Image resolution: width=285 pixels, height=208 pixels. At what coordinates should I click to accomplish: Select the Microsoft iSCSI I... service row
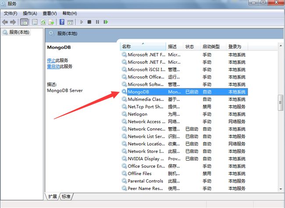click(x=184, y=69)
